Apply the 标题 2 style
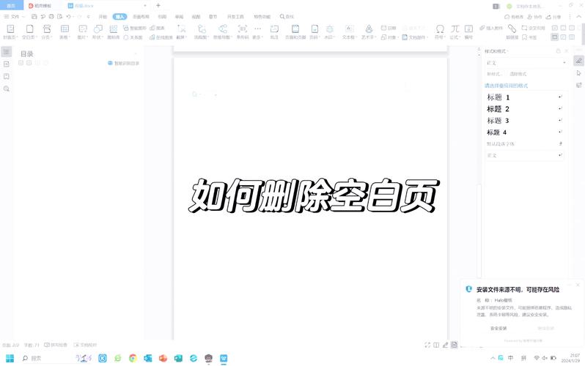 pos(526,109)
